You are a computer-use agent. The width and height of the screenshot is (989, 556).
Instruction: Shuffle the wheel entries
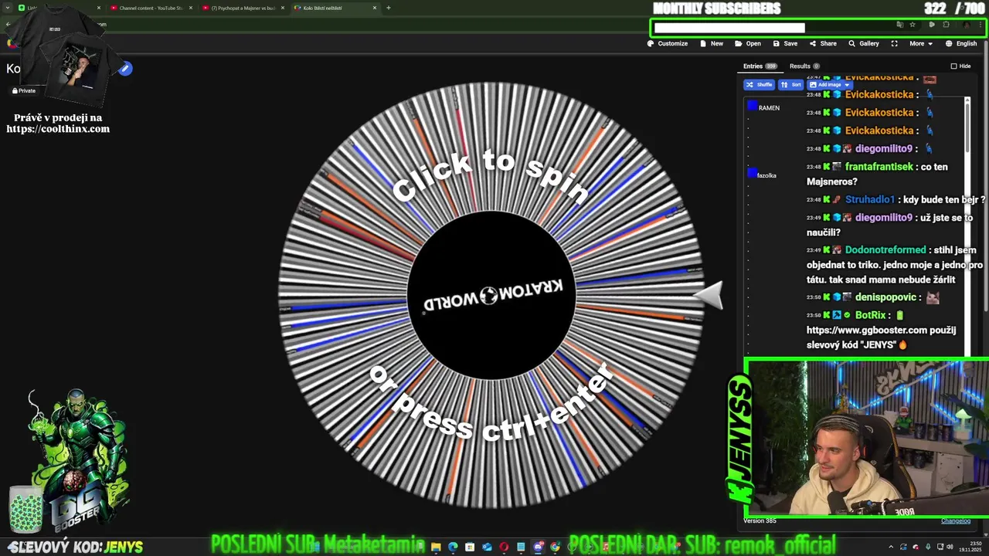pos(759,85)
